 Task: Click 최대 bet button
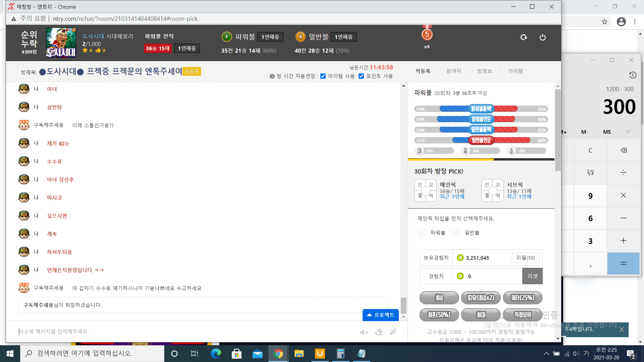coord(481,315)
